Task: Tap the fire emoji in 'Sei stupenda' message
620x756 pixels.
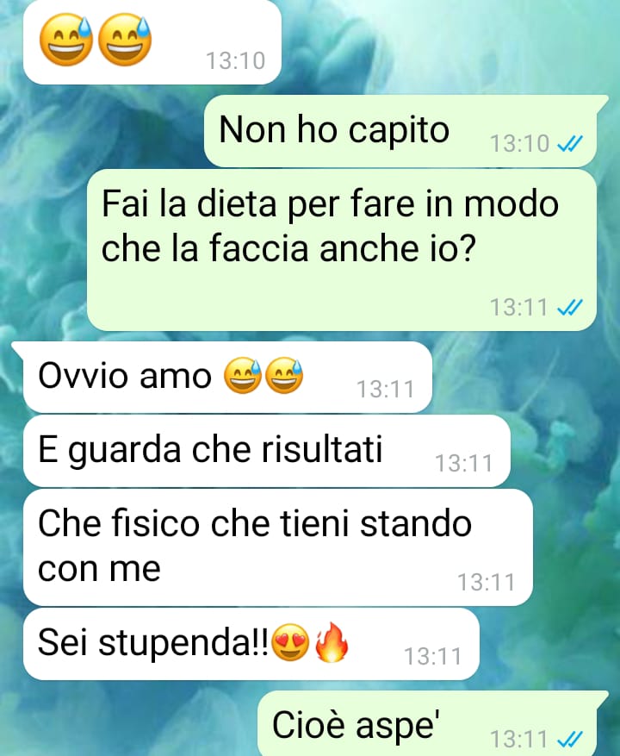Action: point(332,641)
